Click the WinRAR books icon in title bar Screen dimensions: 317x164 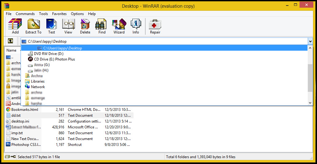point(6,6)
